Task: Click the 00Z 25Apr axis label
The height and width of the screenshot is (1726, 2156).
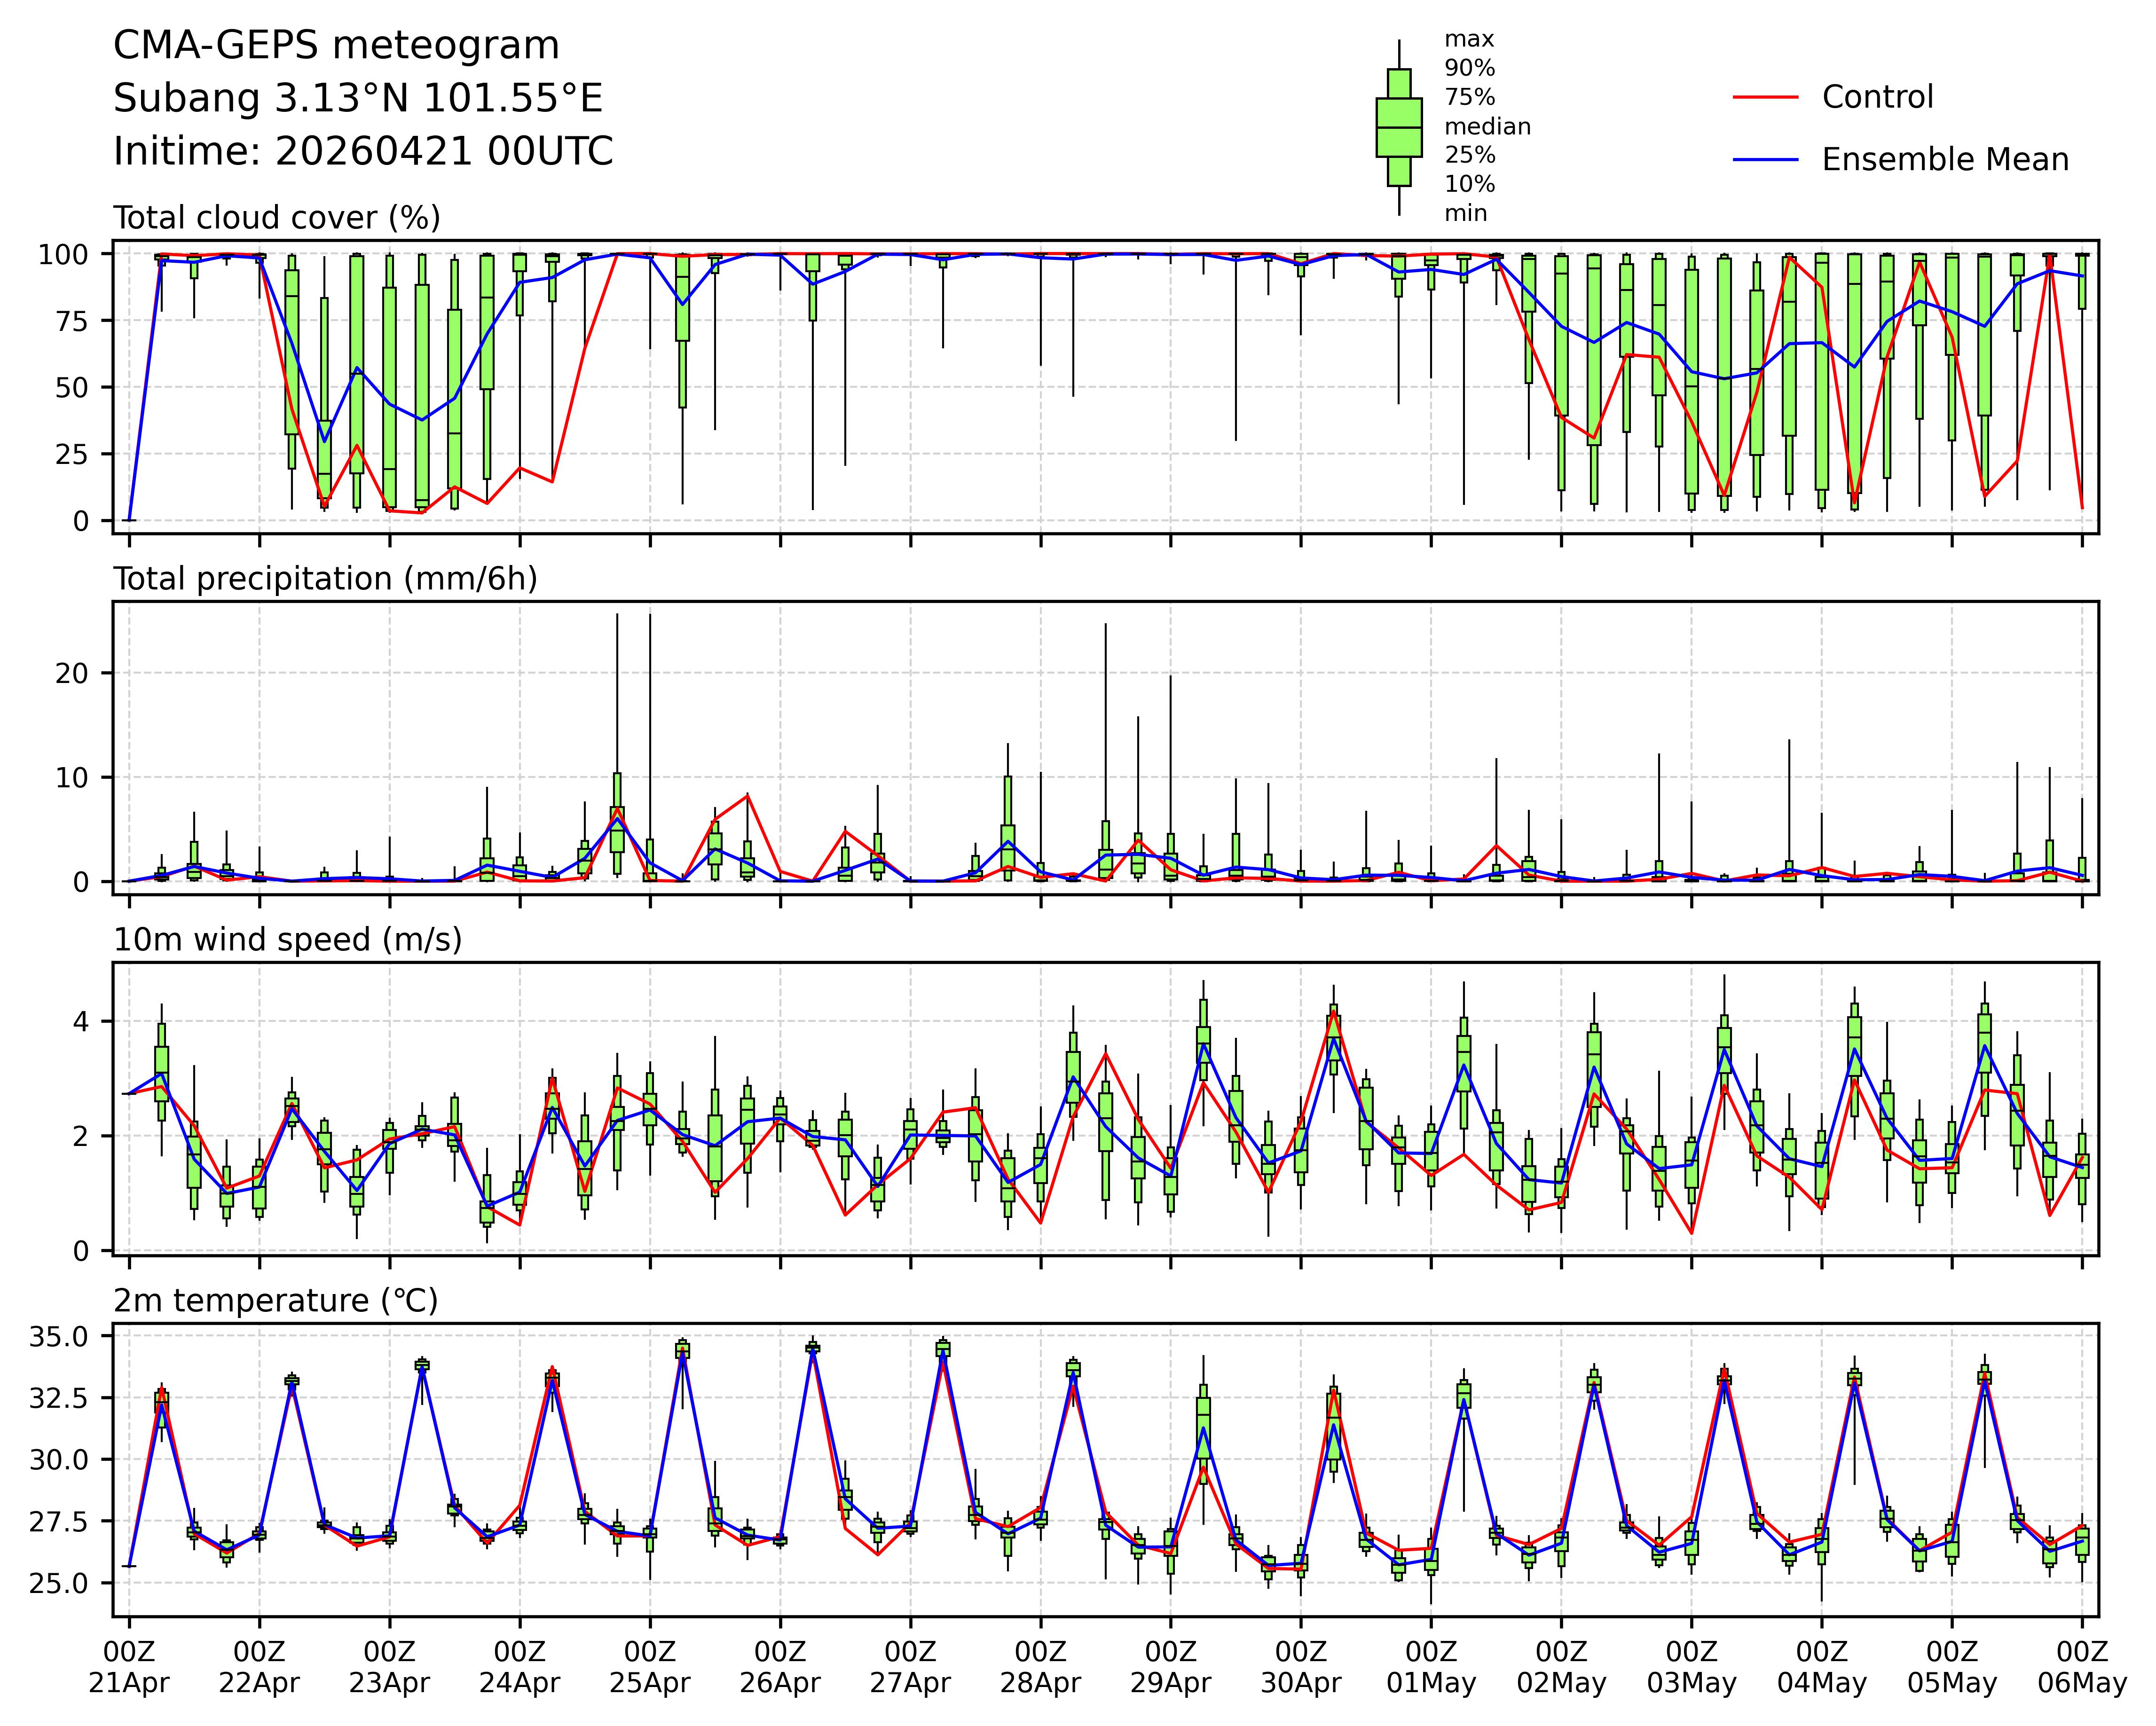Action: coord(650,1666)
